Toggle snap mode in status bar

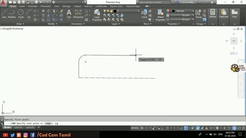pyautogui.click(x=146, y=128)
